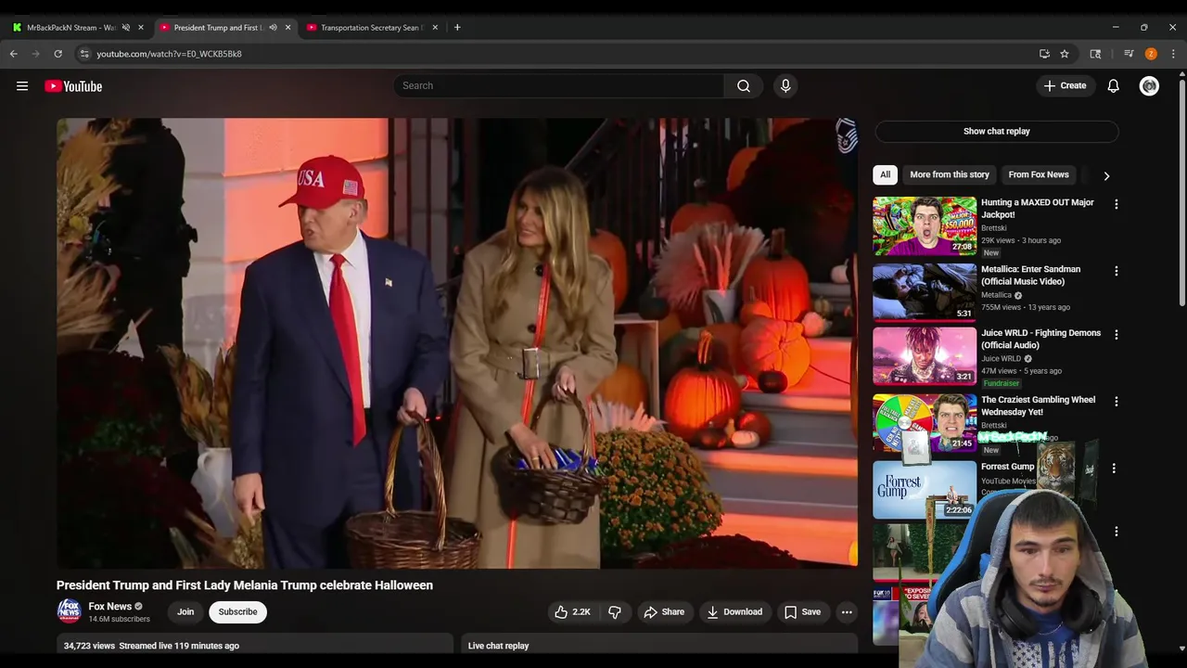The image size is (1187, 668).
Task: Subscribe to Fox News
Action: (237, 611)
